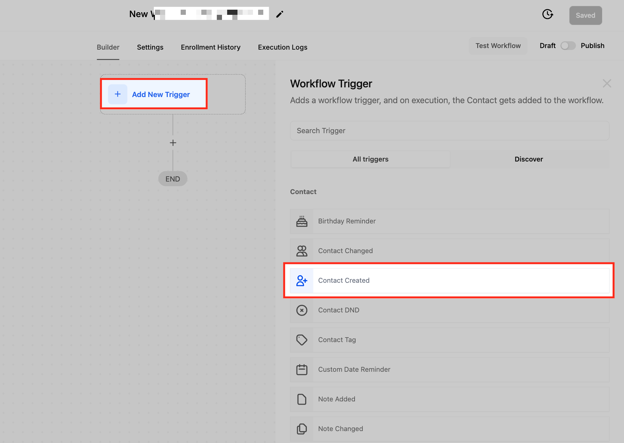
Task: Select the All triggers tab
Action: click(370, 159)
